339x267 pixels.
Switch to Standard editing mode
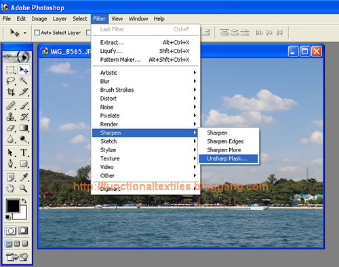pyautogui.click(x=11, y=231)
